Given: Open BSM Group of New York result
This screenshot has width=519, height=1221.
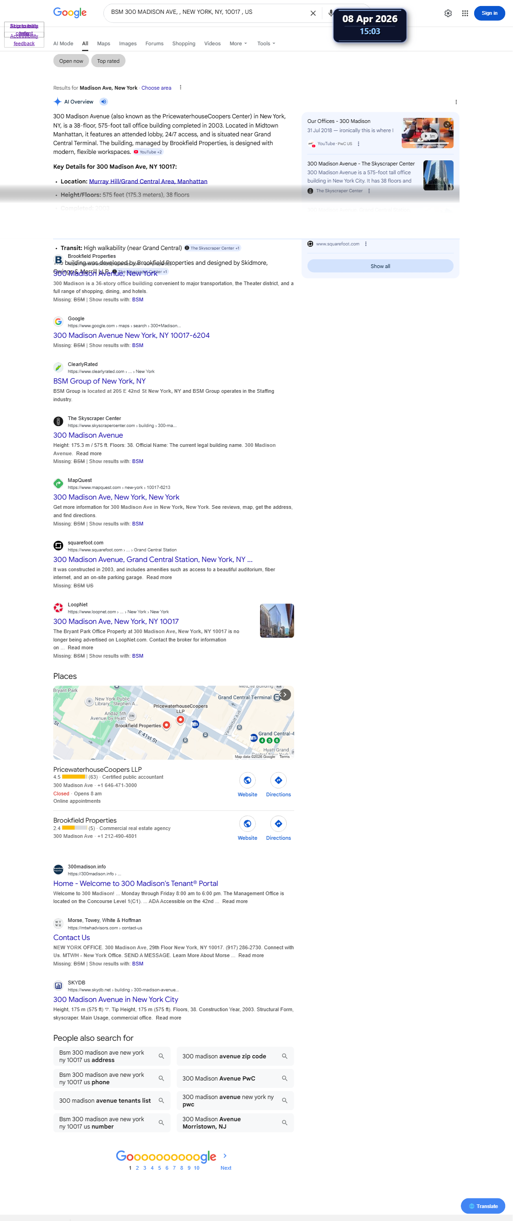Looking at the screenshot, I should 99,381.
